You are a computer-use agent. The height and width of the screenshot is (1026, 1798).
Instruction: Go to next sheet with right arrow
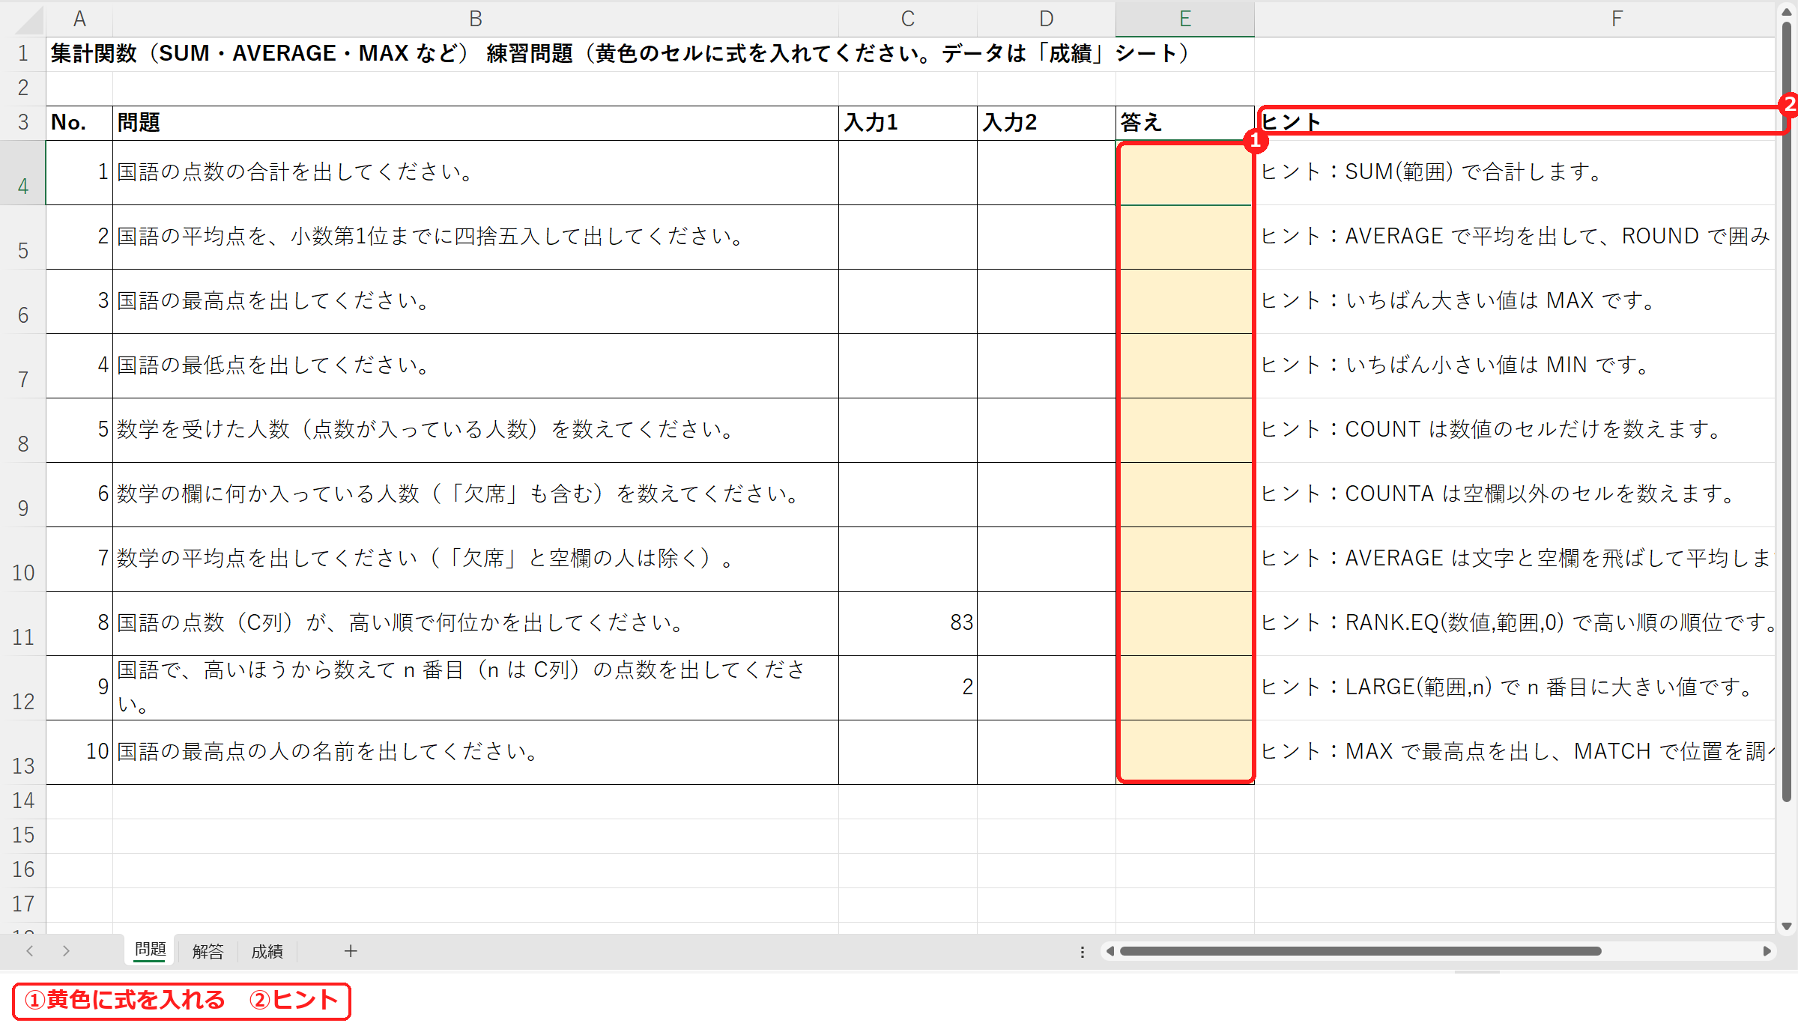click(x=66, y=951)
